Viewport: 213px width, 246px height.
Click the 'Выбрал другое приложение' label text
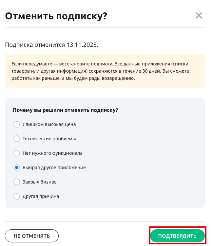click(x=54, y=167)
